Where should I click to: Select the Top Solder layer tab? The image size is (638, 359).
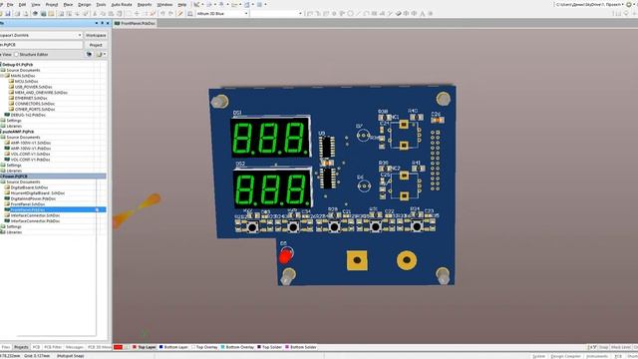[270, 347]
